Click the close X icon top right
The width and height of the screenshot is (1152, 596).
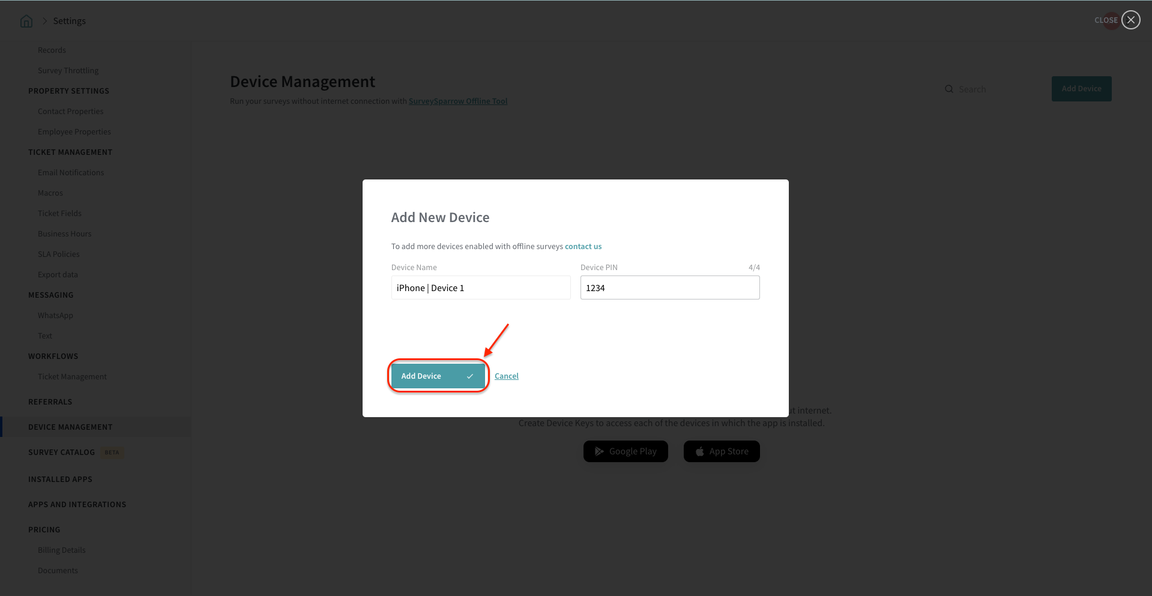click(1130, 20)
